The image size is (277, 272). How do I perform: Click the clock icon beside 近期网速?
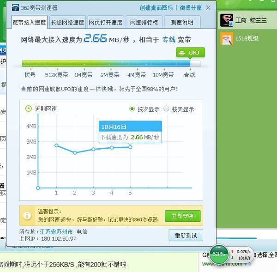[x=29, y=109]
